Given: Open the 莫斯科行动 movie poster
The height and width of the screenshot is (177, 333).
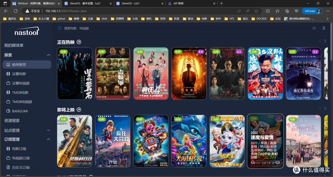Looking at the screenshot, I should 75,141.
